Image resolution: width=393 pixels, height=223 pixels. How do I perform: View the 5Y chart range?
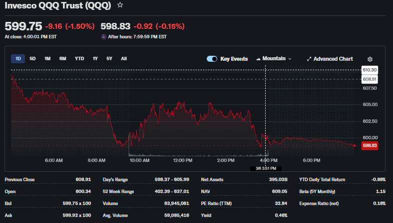[109, 59]
